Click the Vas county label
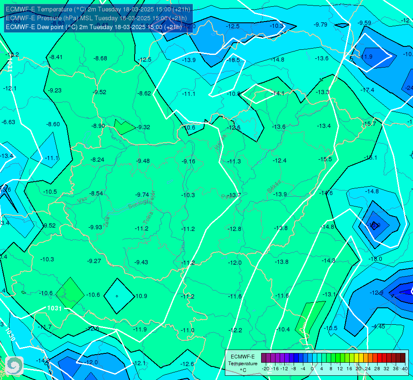The width and height of the screenshot is (413, 380). pos(82,200)
